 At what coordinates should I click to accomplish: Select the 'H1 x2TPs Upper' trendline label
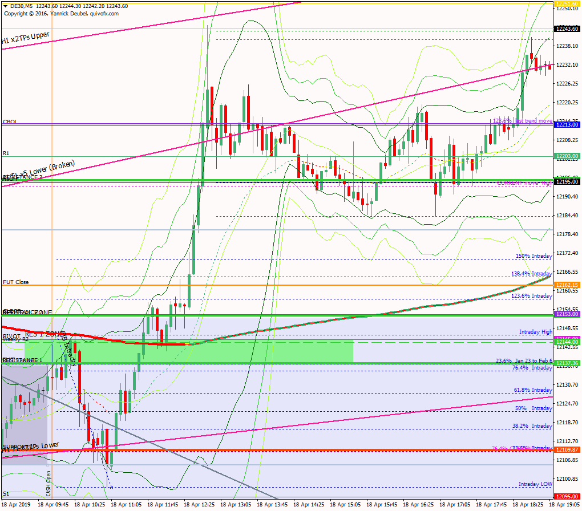coord(25,38)
